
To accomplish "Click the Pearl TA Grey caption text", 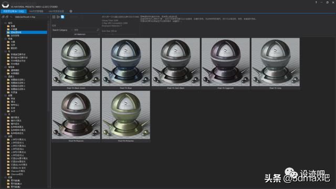I will [276, 88].
